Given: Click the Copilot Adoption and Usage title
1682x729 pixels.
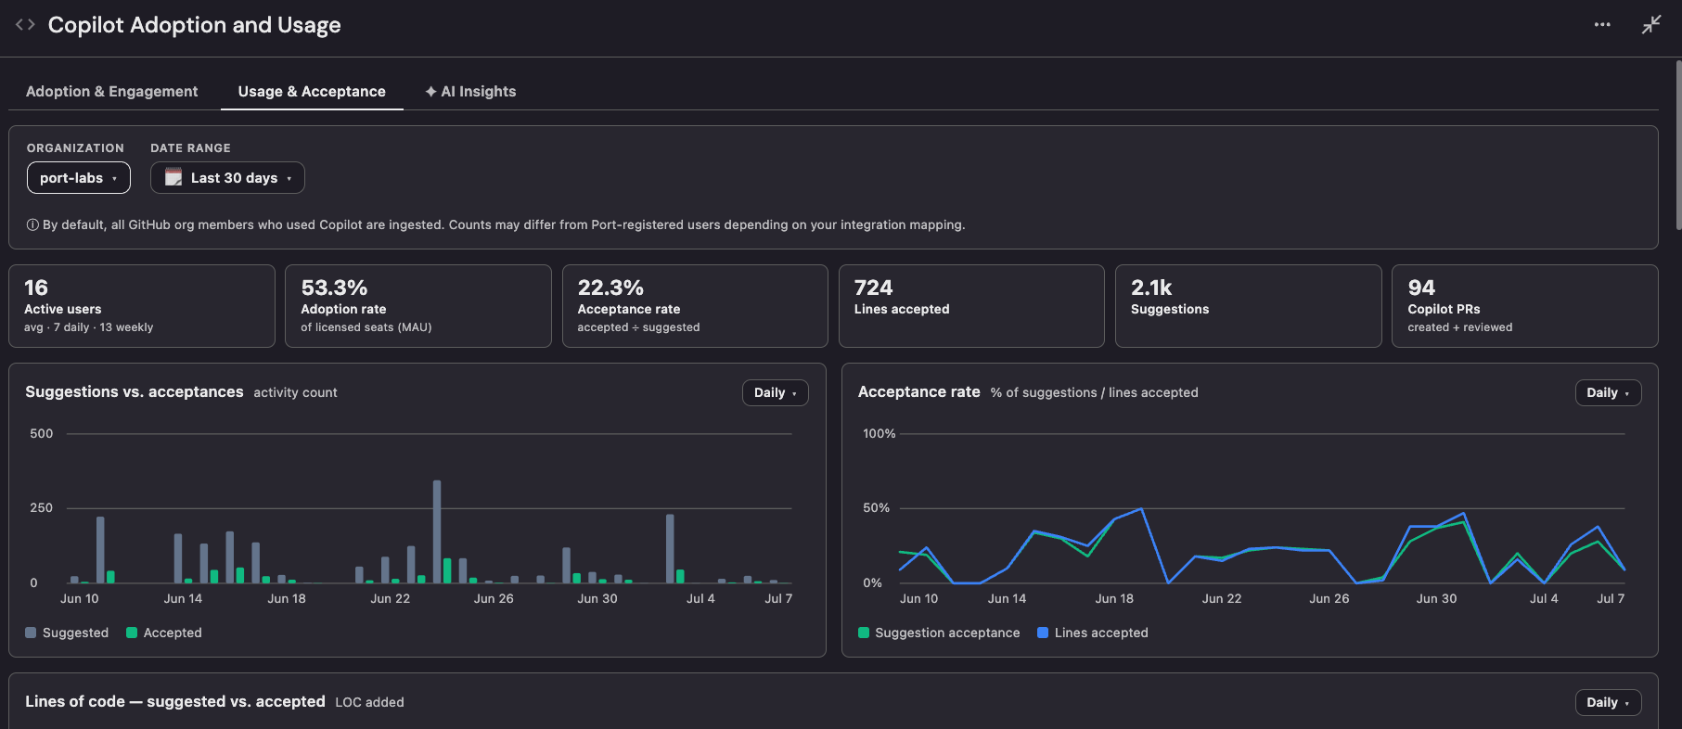Looking at the screenshot, I should point(195,25).
